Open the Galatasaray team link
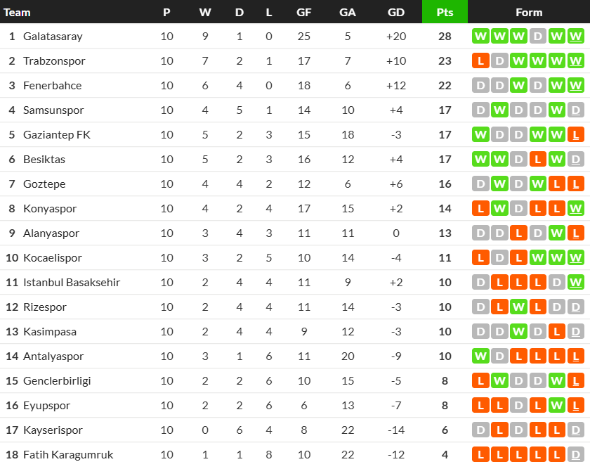This screenshot has width=590, height=469. pyautogui.click(x=53, y=37)
